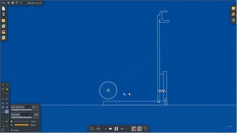The height and width of the screenshot is (133, 237).
Task: Select the Rope radio option
Action: (11, 125)
